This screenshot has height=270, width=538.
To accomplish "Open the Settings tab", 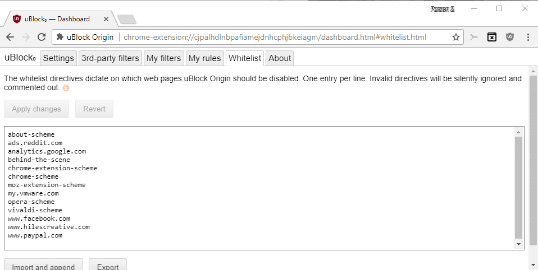I will pyautogui.click(x=58, y=58).
